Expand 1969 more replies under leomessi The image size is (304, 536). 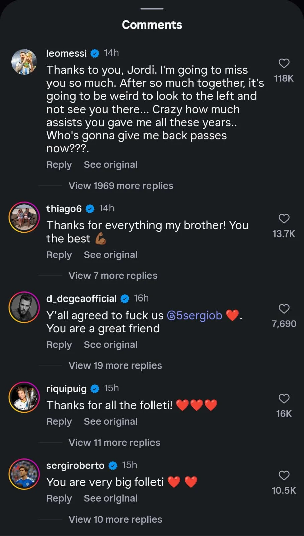coord(121,186)
